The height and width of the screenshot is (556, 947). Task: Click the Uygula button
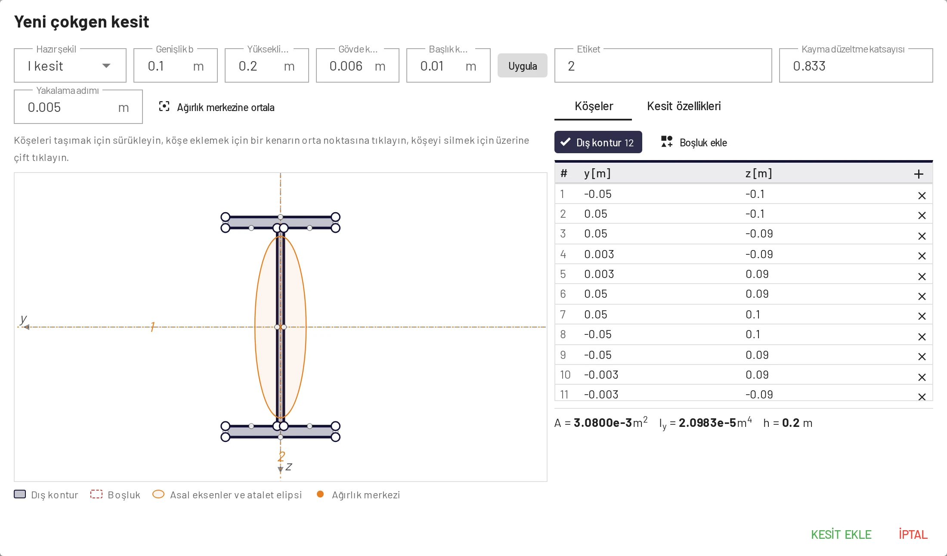[x=523, y=66]
